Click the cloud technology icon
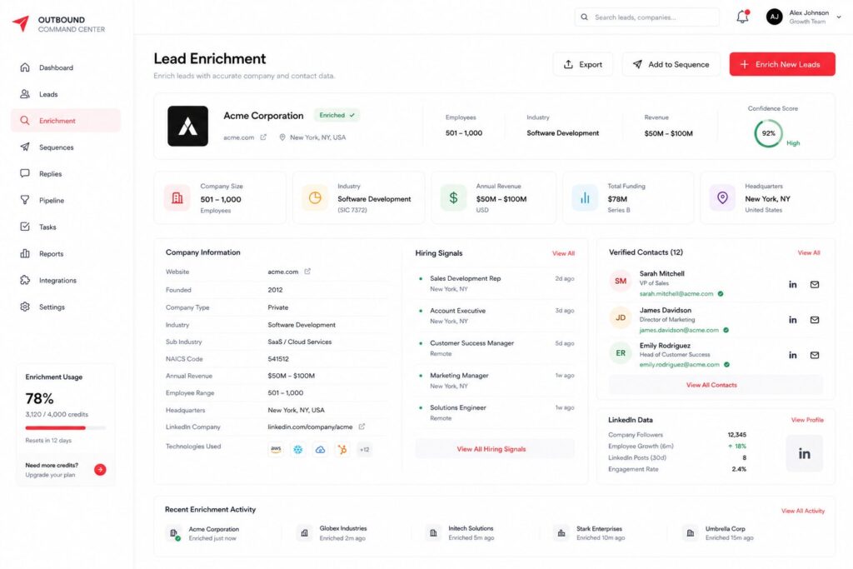This screenshot has height=569, width=853. (x=321, y=449)
